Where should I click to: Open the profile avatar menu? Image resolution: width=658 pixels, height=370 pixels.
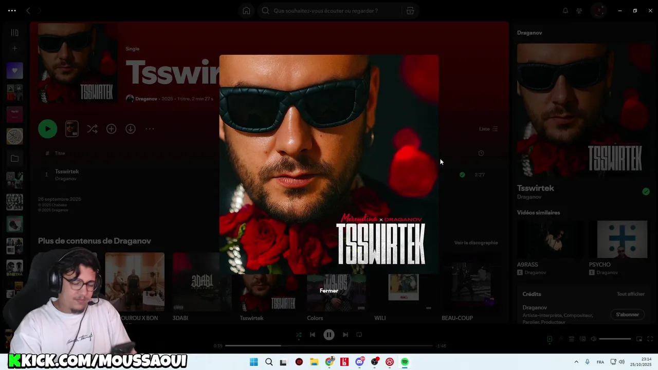pyautogui.click(x=598, y=11)
